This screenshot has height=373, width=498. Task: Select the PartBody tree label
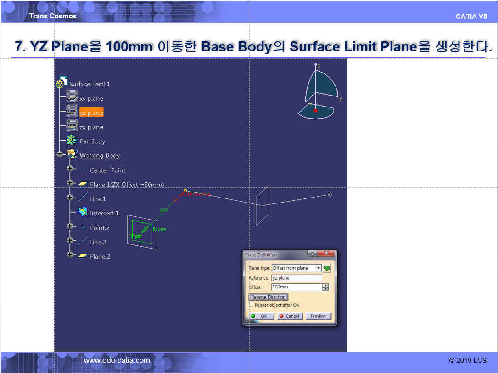[92, 141]
